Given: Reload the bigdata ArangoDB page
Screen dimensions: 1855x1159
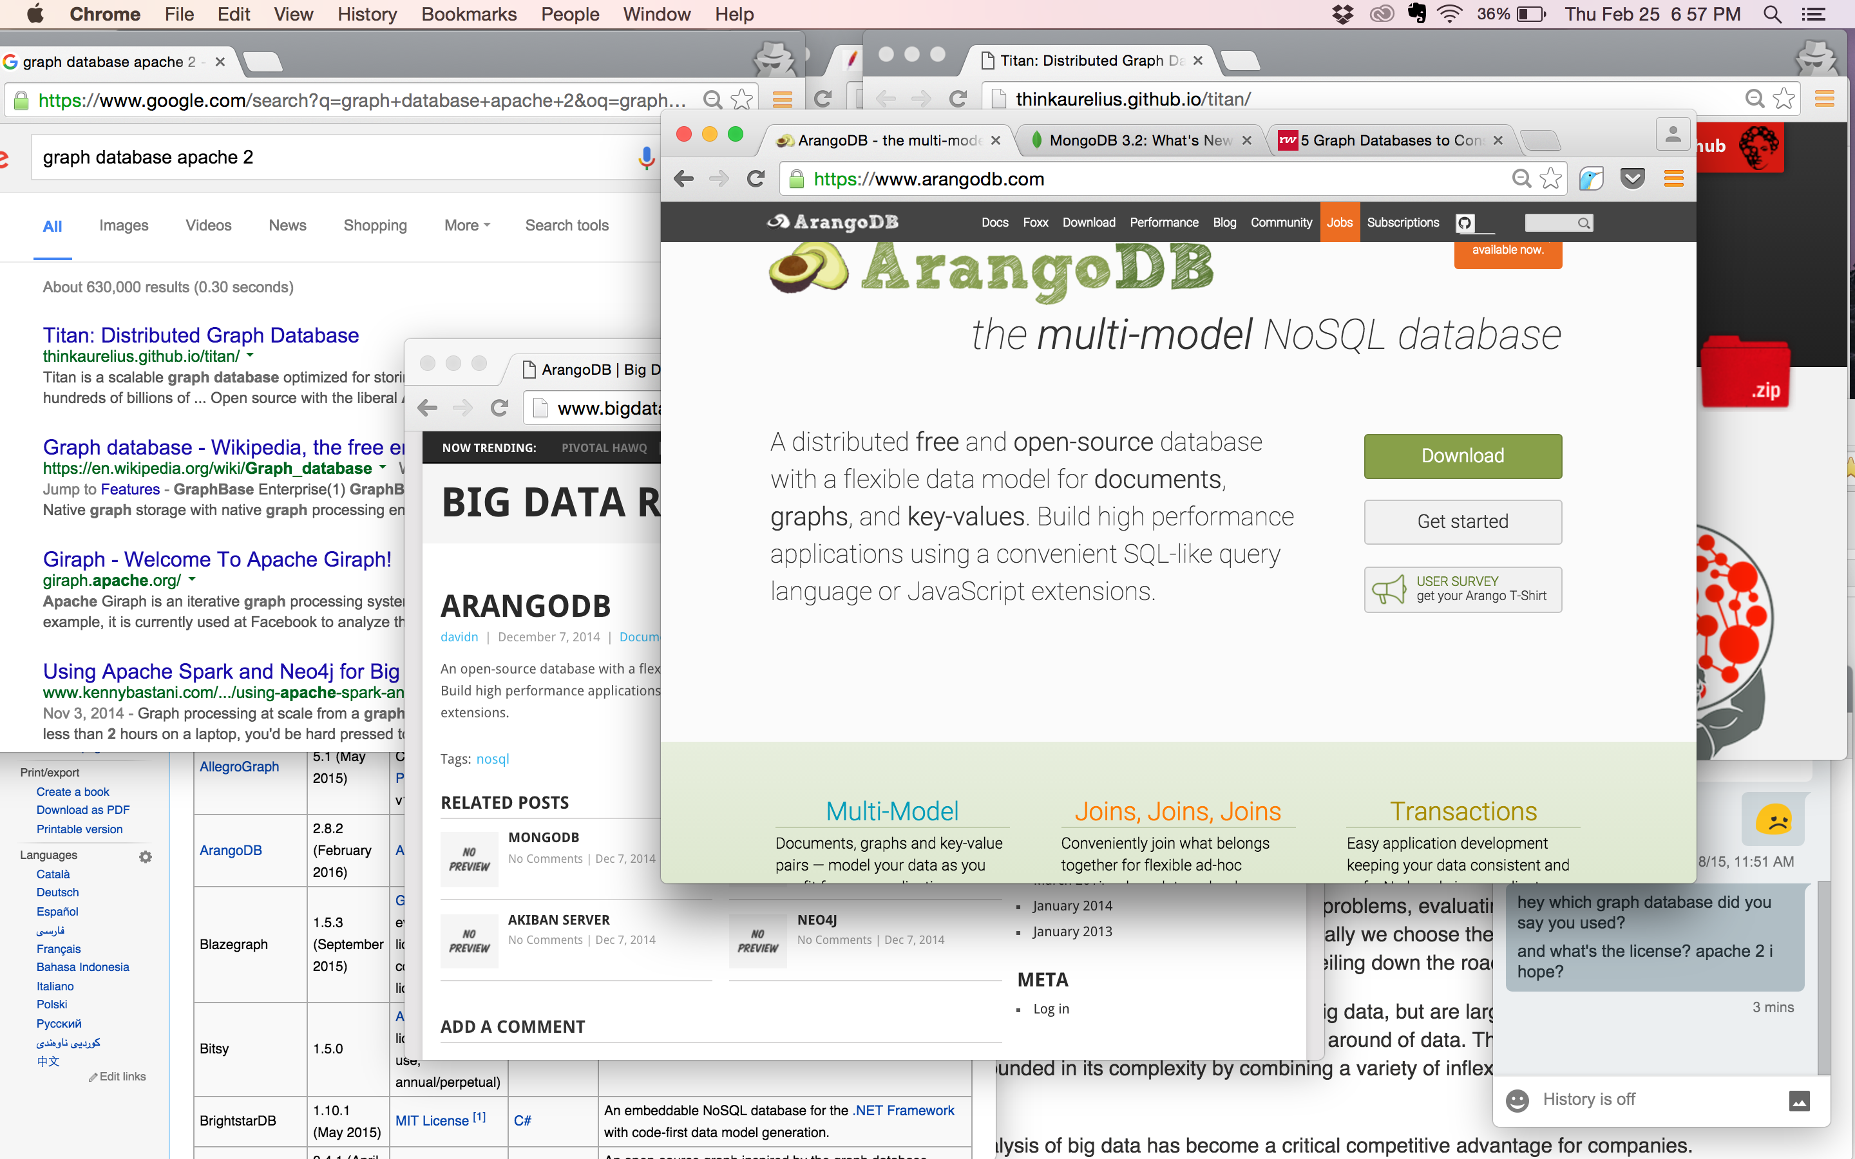Looking at the screenshot, I should click(x=500, y=409).
